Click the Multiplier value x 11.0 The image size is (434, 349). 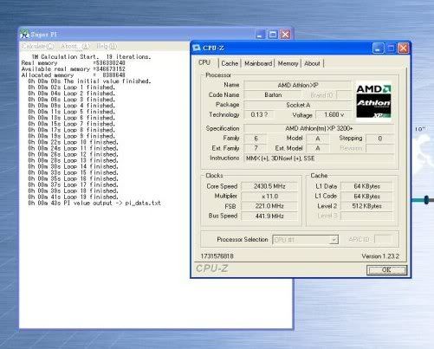[x=269, y=197]
